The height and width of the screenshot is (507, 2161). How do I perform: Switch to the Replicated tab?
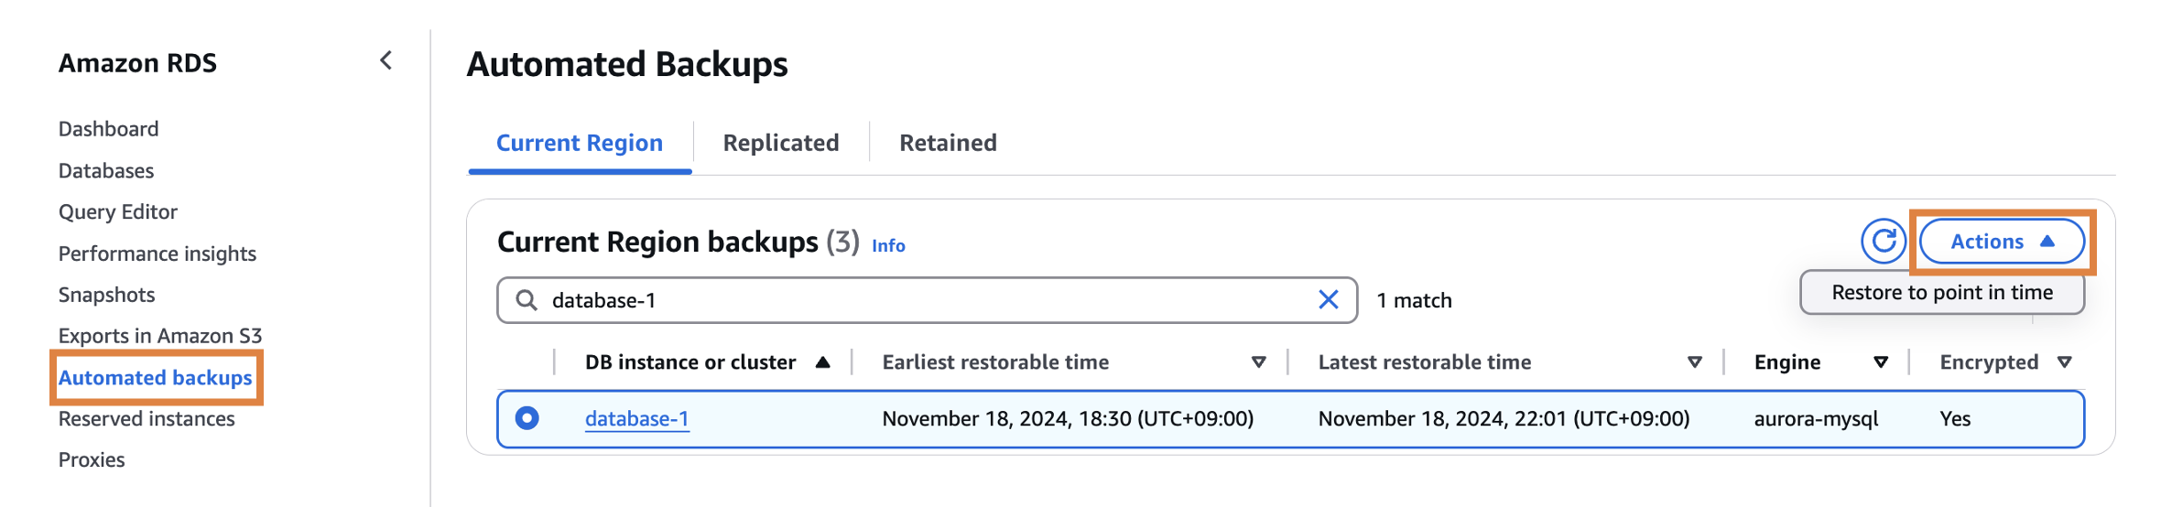tap(780, 144)
